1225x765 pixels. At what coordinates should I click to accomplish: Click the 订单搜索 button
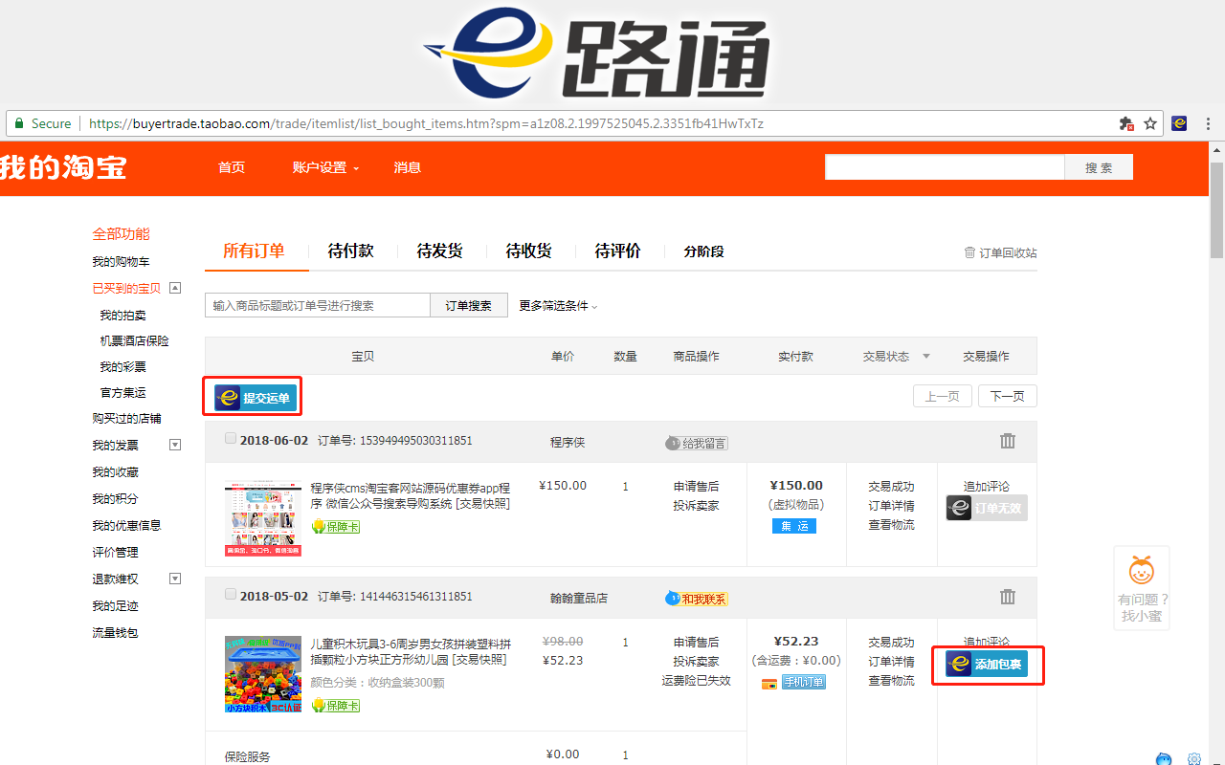(x=469, y=305)
